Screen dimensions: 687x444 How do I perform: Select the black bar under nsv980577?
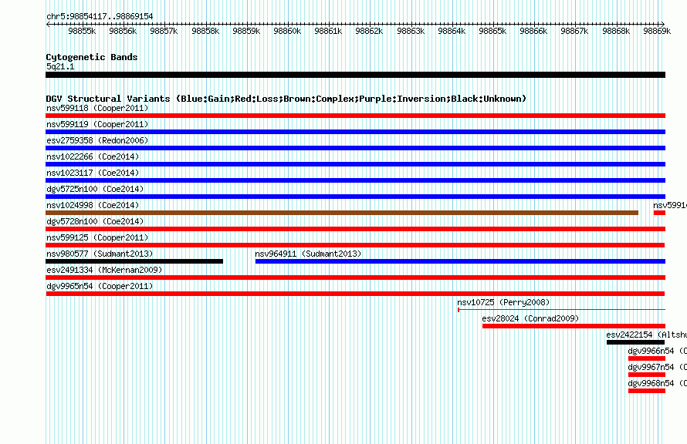point(134,261)
